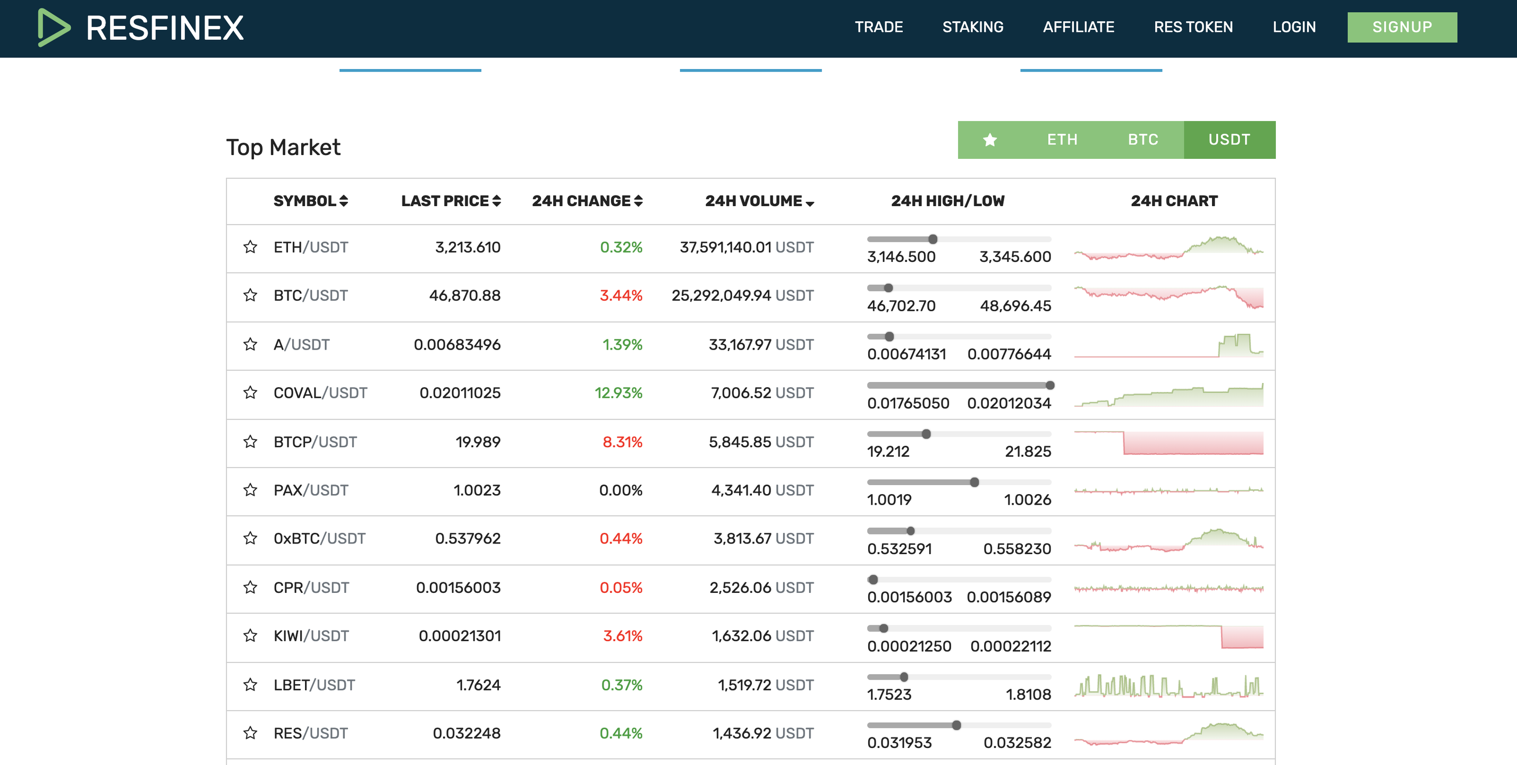The image size is (1517, 765).
Task: Click the Resfinex play-arrow logo icon
Action: [x=54, y=27]
